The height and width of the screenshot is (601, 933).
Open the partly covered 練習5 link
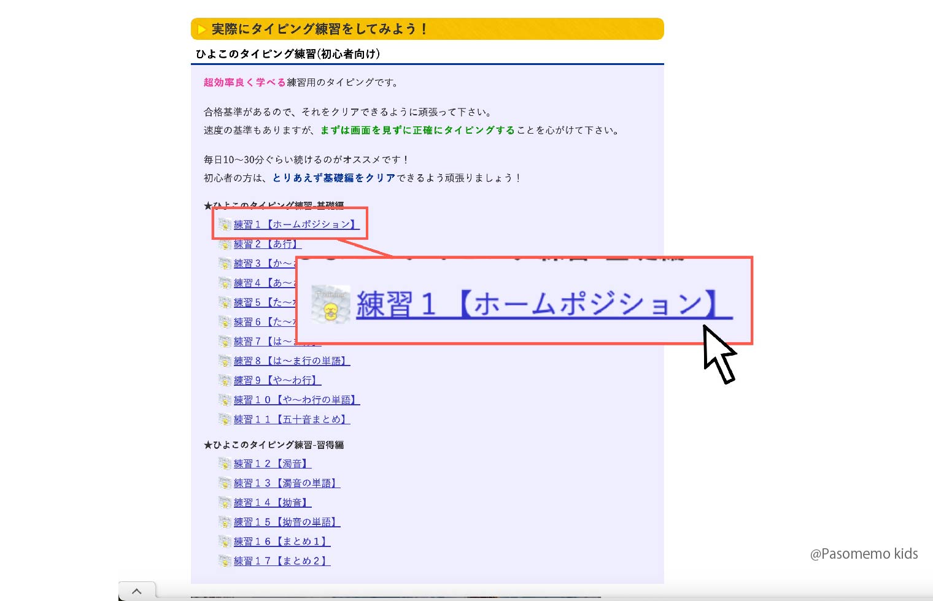264,302
